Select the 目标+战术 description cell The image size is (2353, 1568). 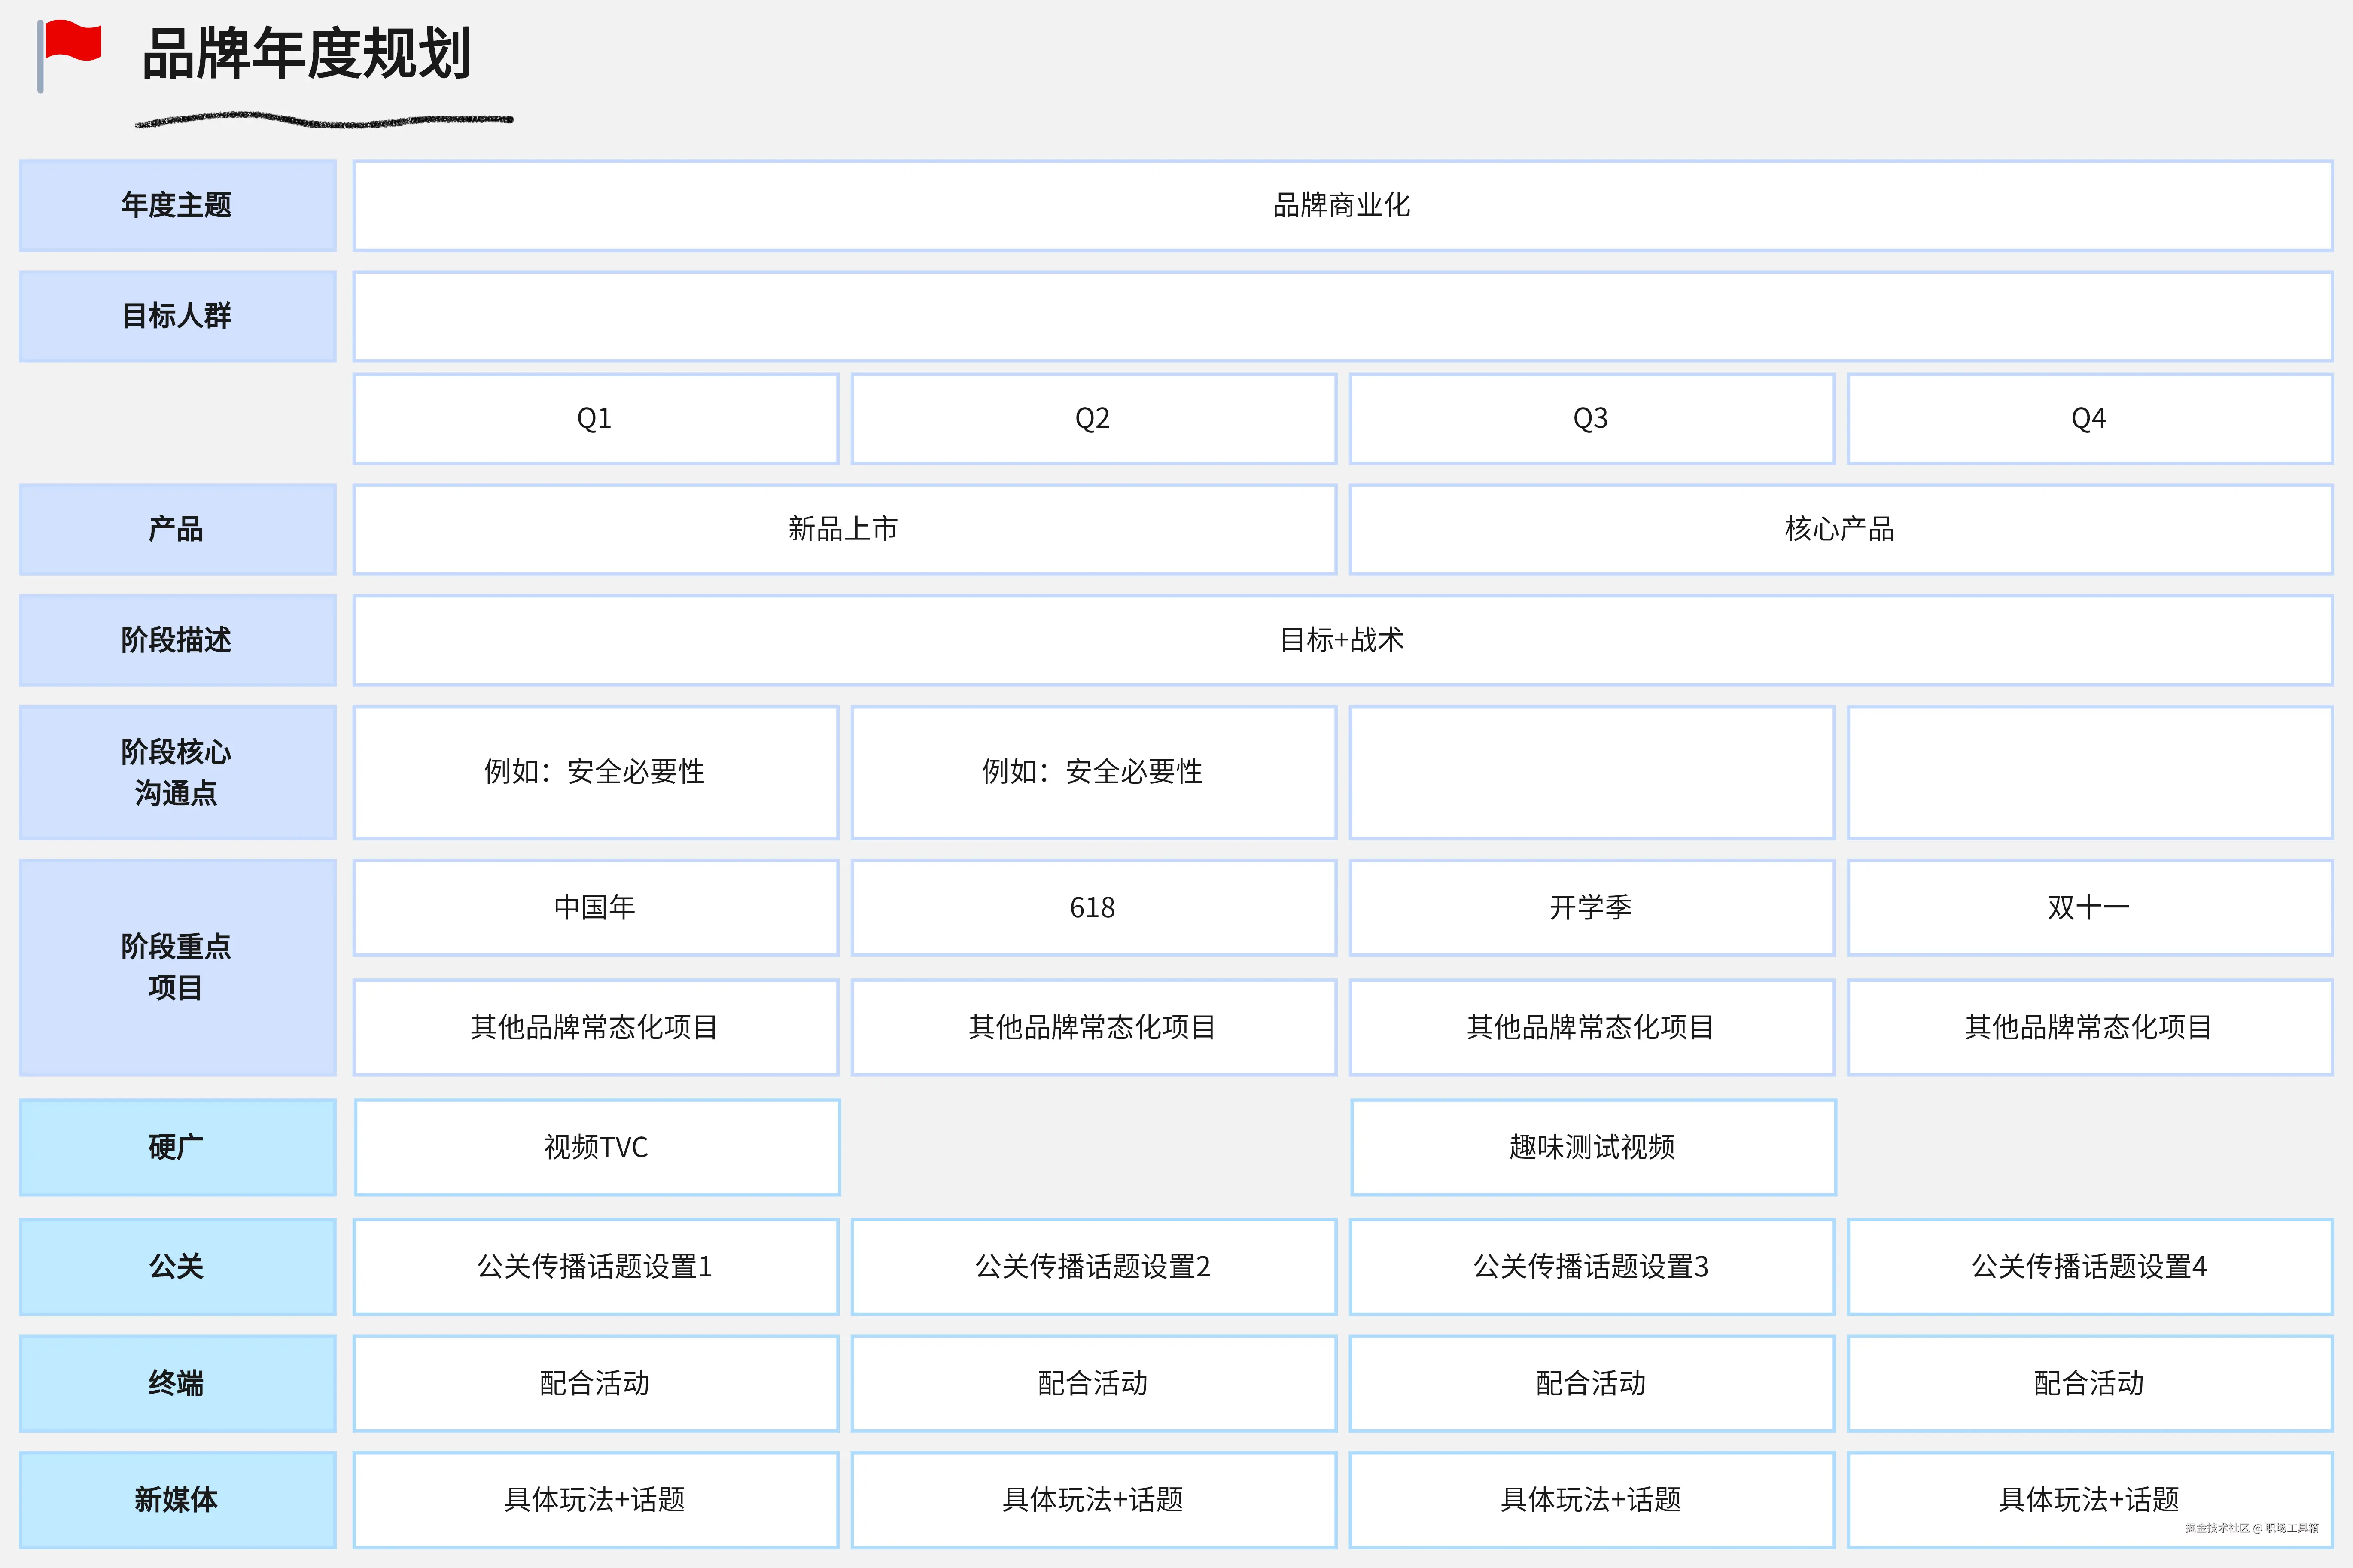pyautogui.click(x=1341, y=640)
